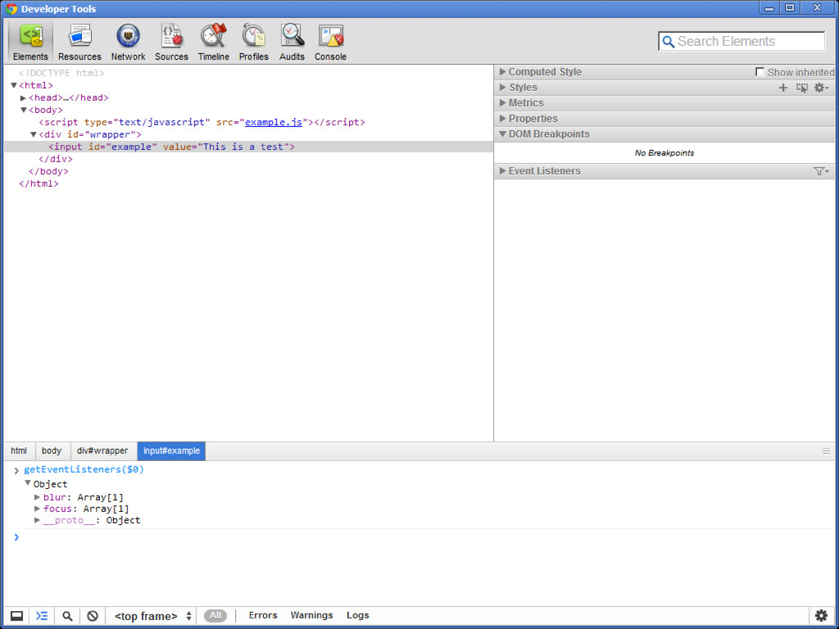Image resolution: width=839 pixels, height=629 pixels.
Task: Select the DOCTYPE html line
Action: coord(61,73)
